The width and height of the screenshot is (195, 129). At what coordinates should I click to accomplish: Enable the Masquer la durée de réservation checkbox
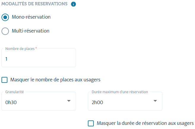91,123
